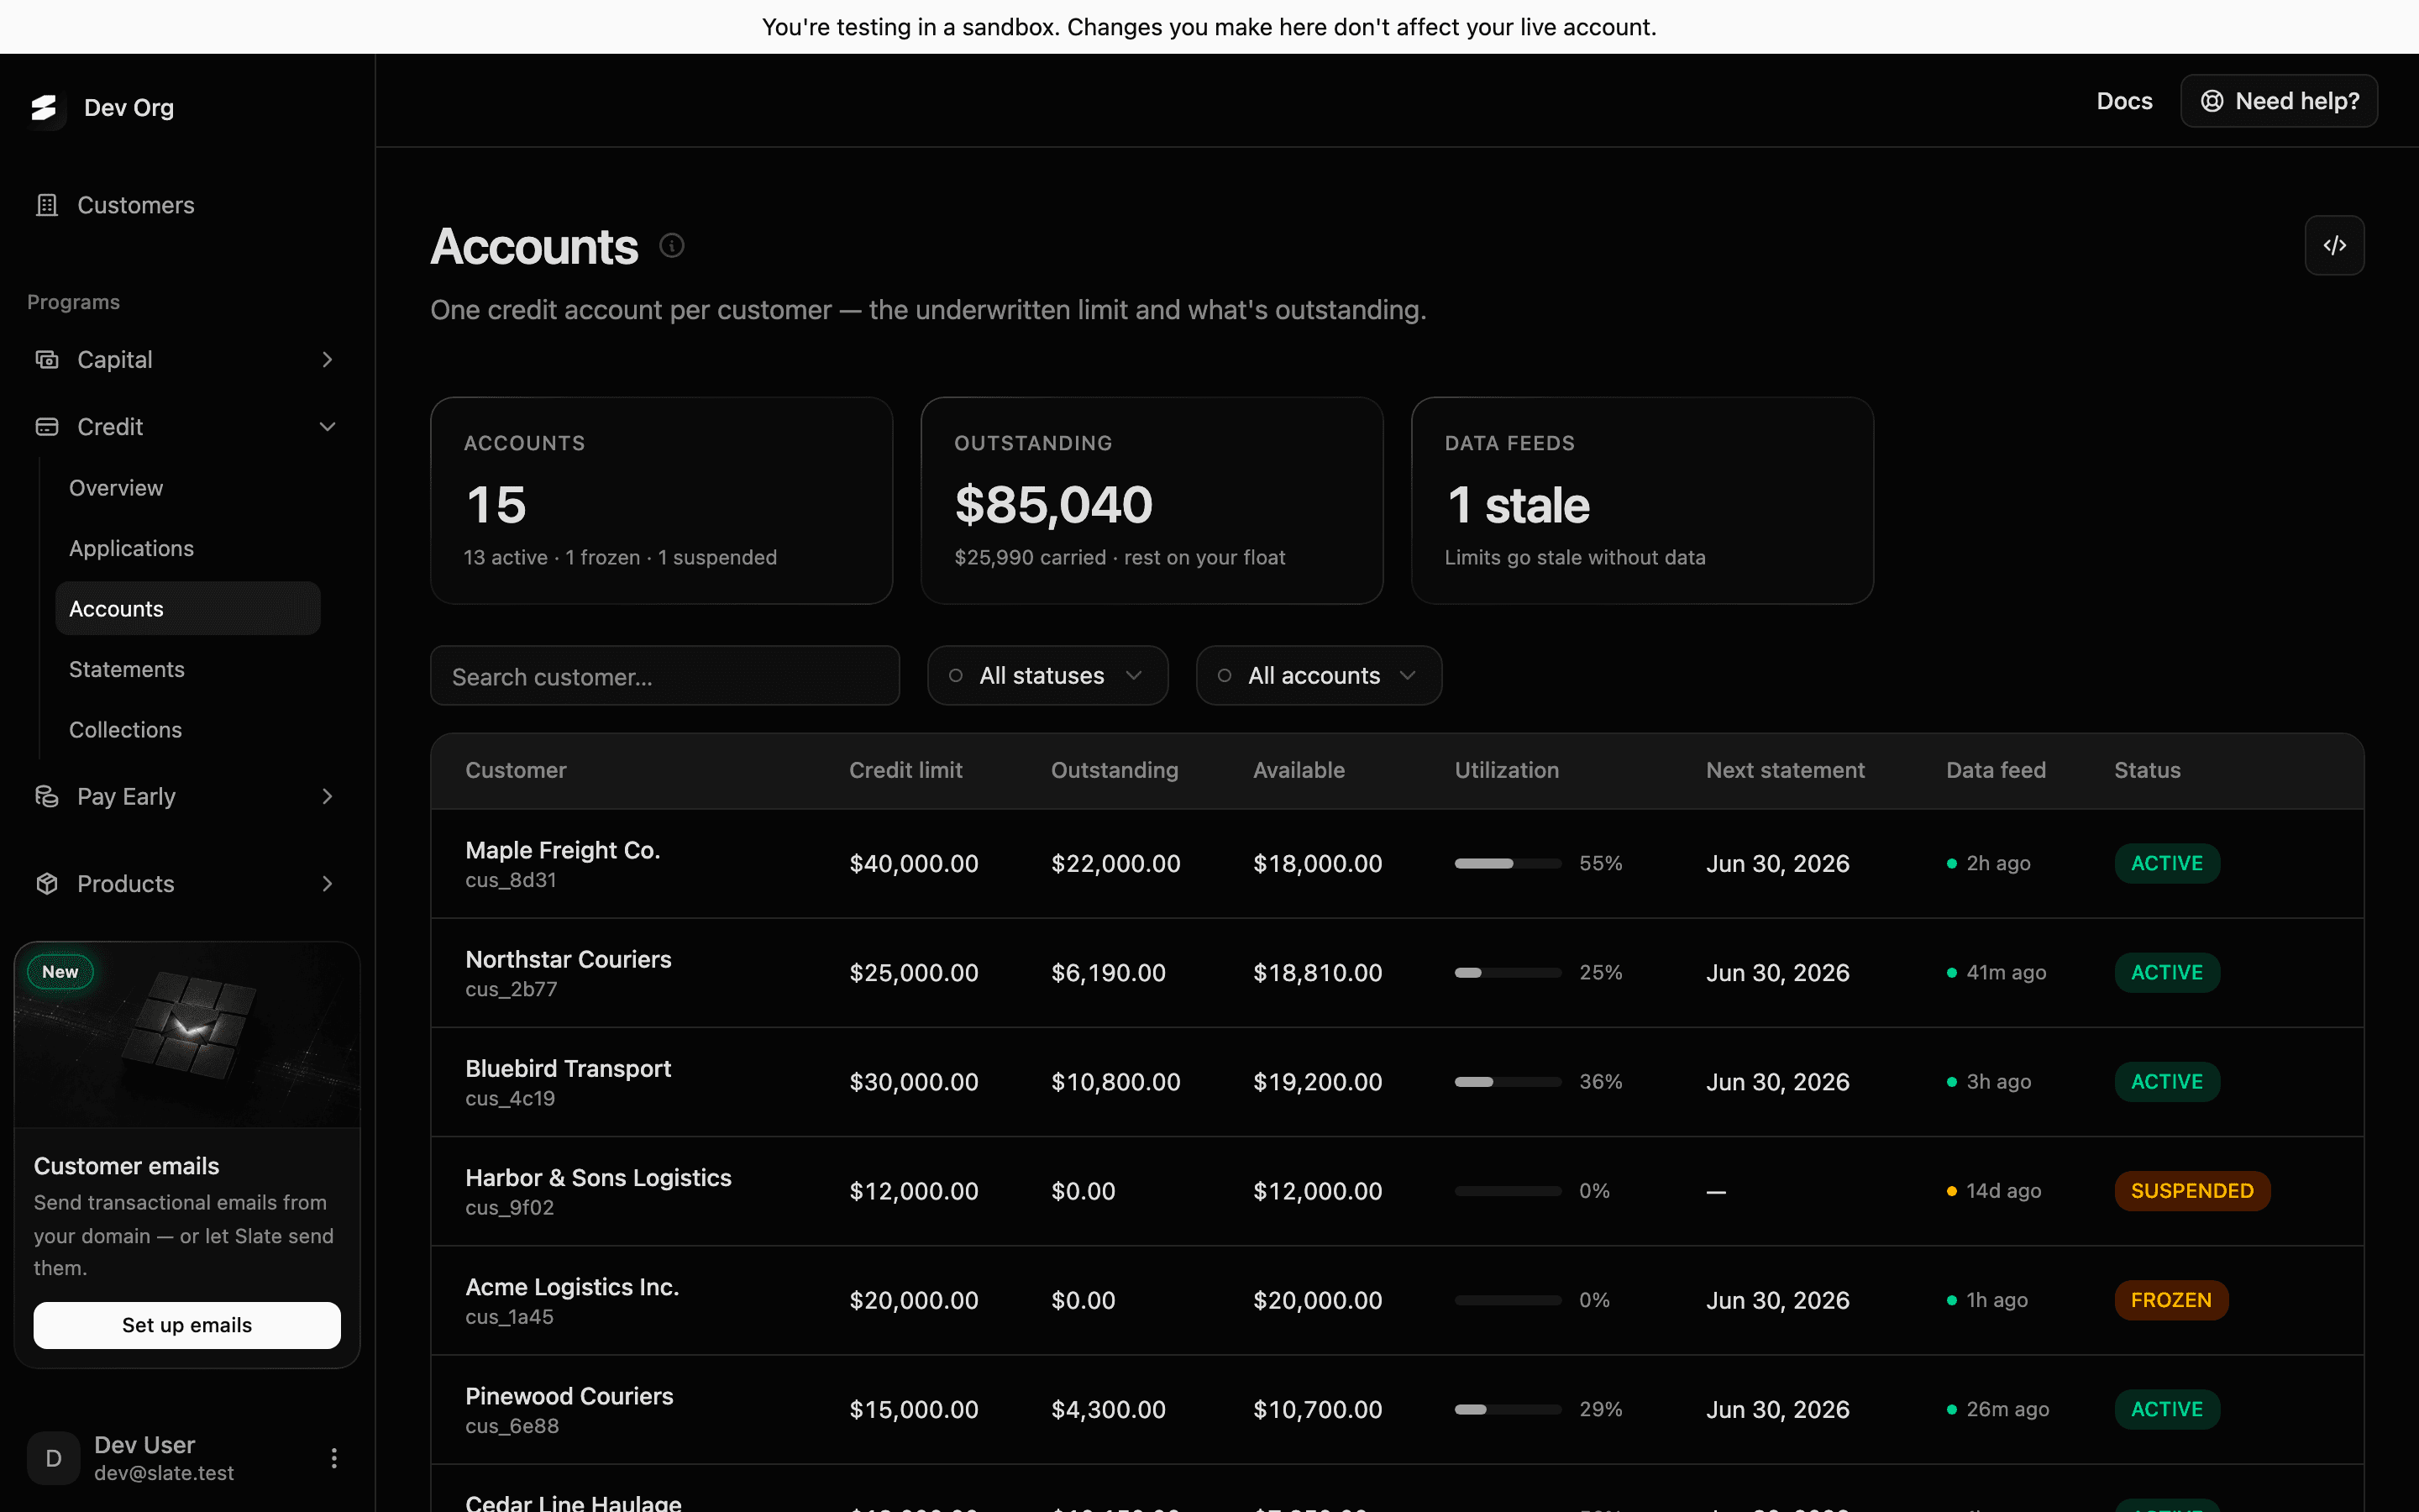
Task: Click Bluebird Transport's 36% utilization bar
Action: coord(1508,1082)
